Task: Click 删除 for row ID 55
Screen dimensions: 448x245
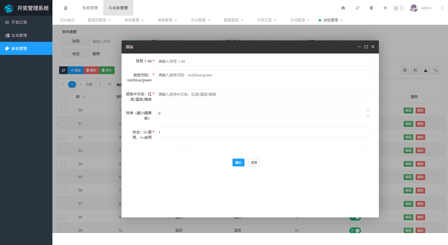Action: coord(420,177)
